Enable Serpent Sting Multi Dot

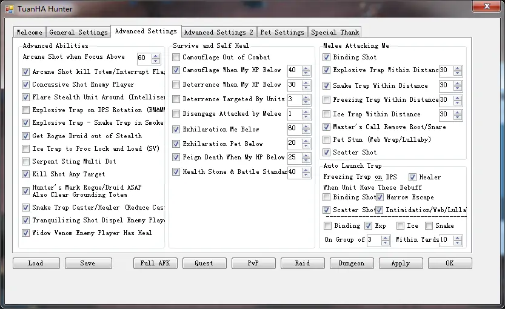click(25, 162)
